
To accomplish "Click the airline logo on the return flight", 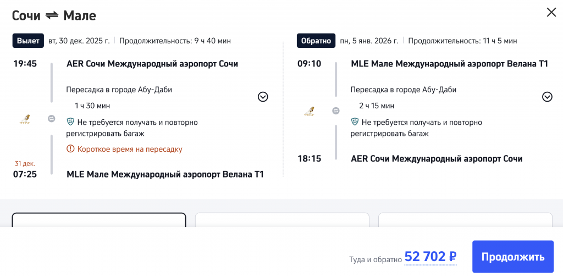I will point(310,111).
